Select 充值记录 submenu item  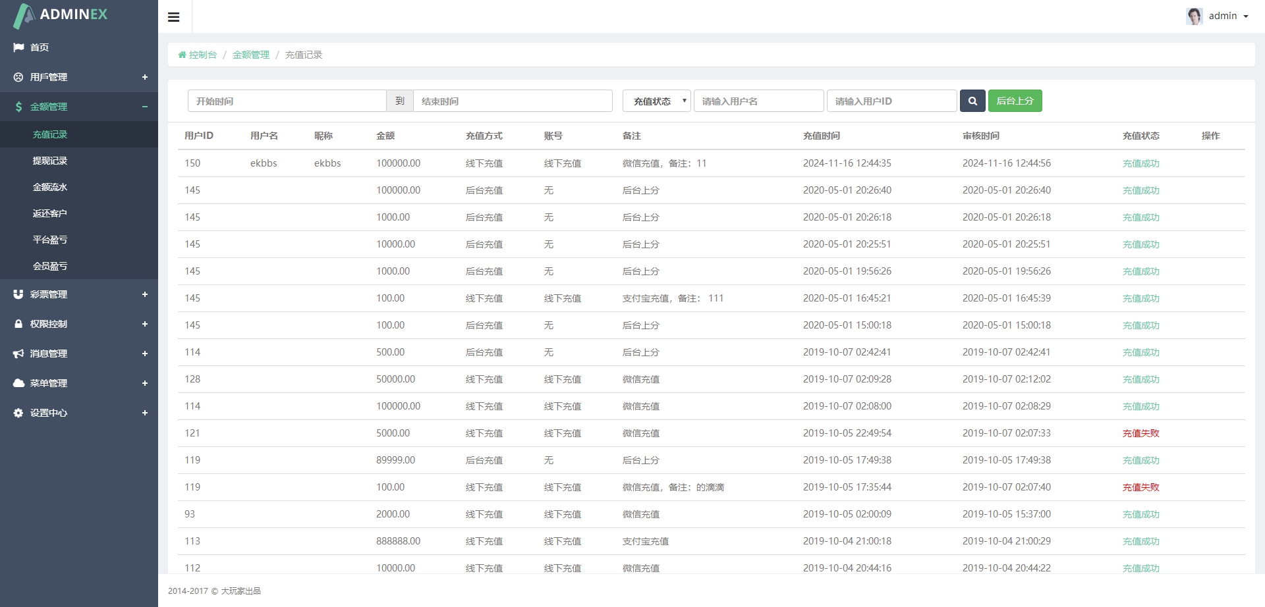(50, 134)
